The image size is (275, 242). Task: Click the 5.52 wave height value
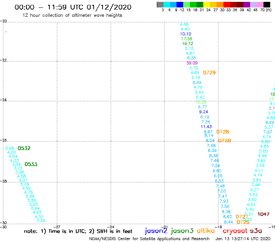(253, 195)
